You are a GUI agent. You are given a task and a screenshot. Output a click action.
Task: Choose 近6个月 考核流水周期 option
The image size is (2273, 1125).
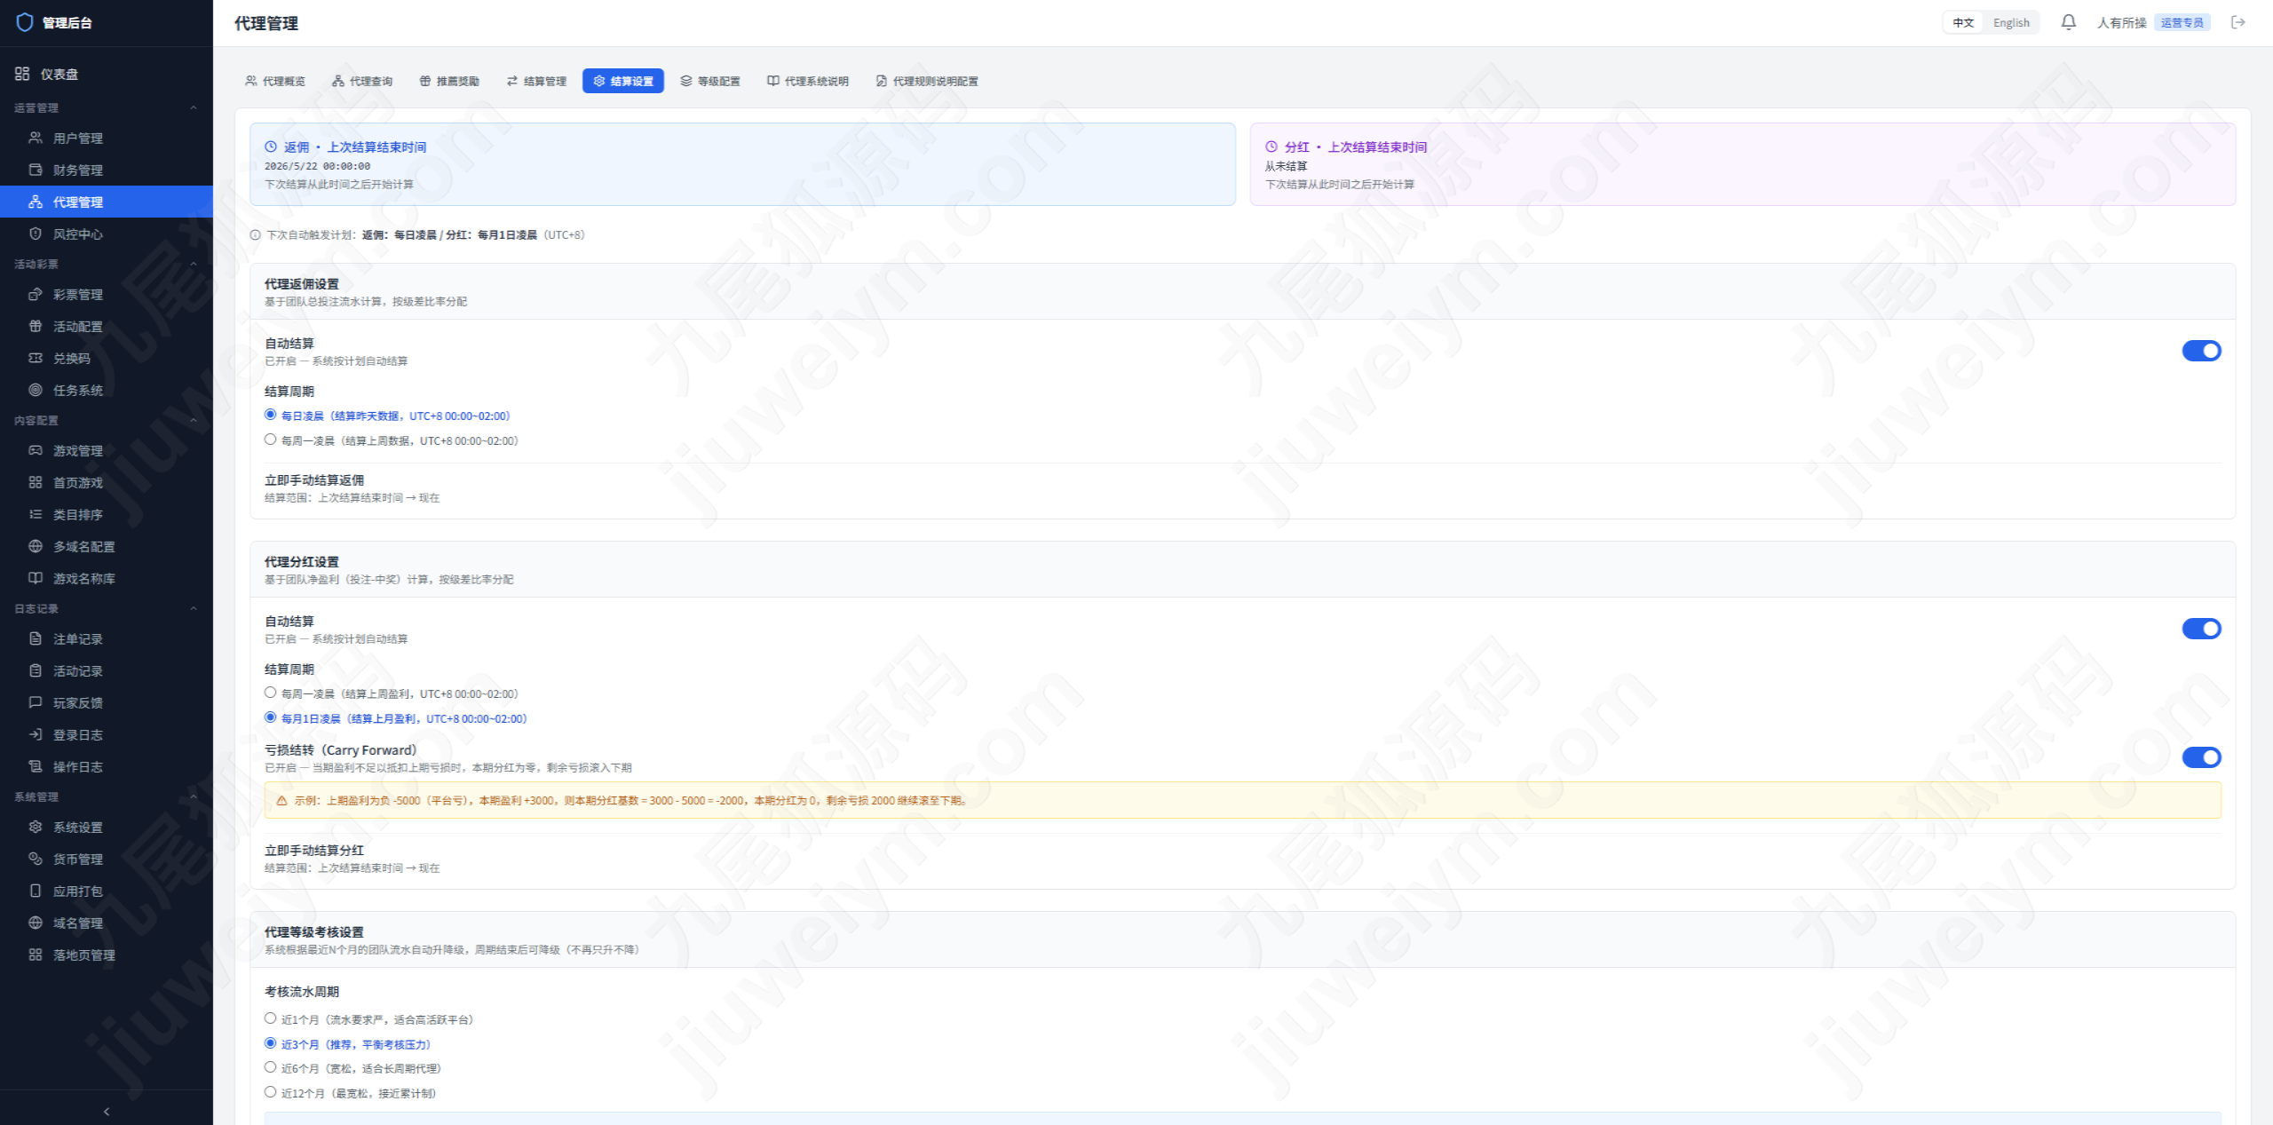[270, 1067]
